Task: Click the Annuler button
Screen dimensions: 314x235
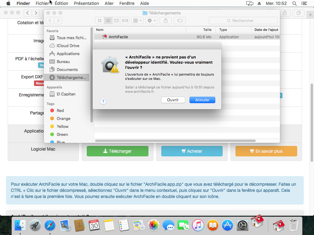Action: 202,100
